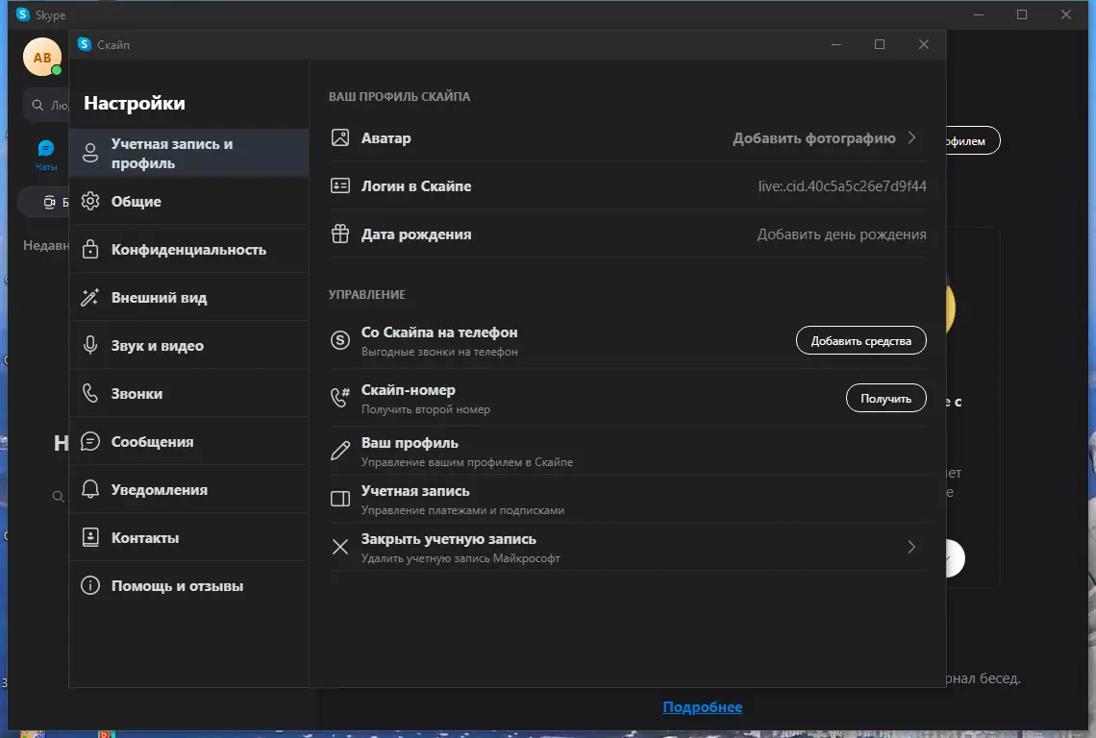This screenshot has height=738, width=1096.
Task: Click the Чаты icon in left sidebar
Action: point(45,148)
